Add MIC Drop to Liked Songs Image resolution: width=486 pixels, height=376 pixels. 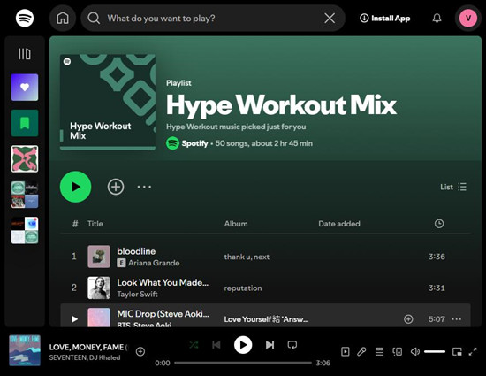tap(408, 318)
